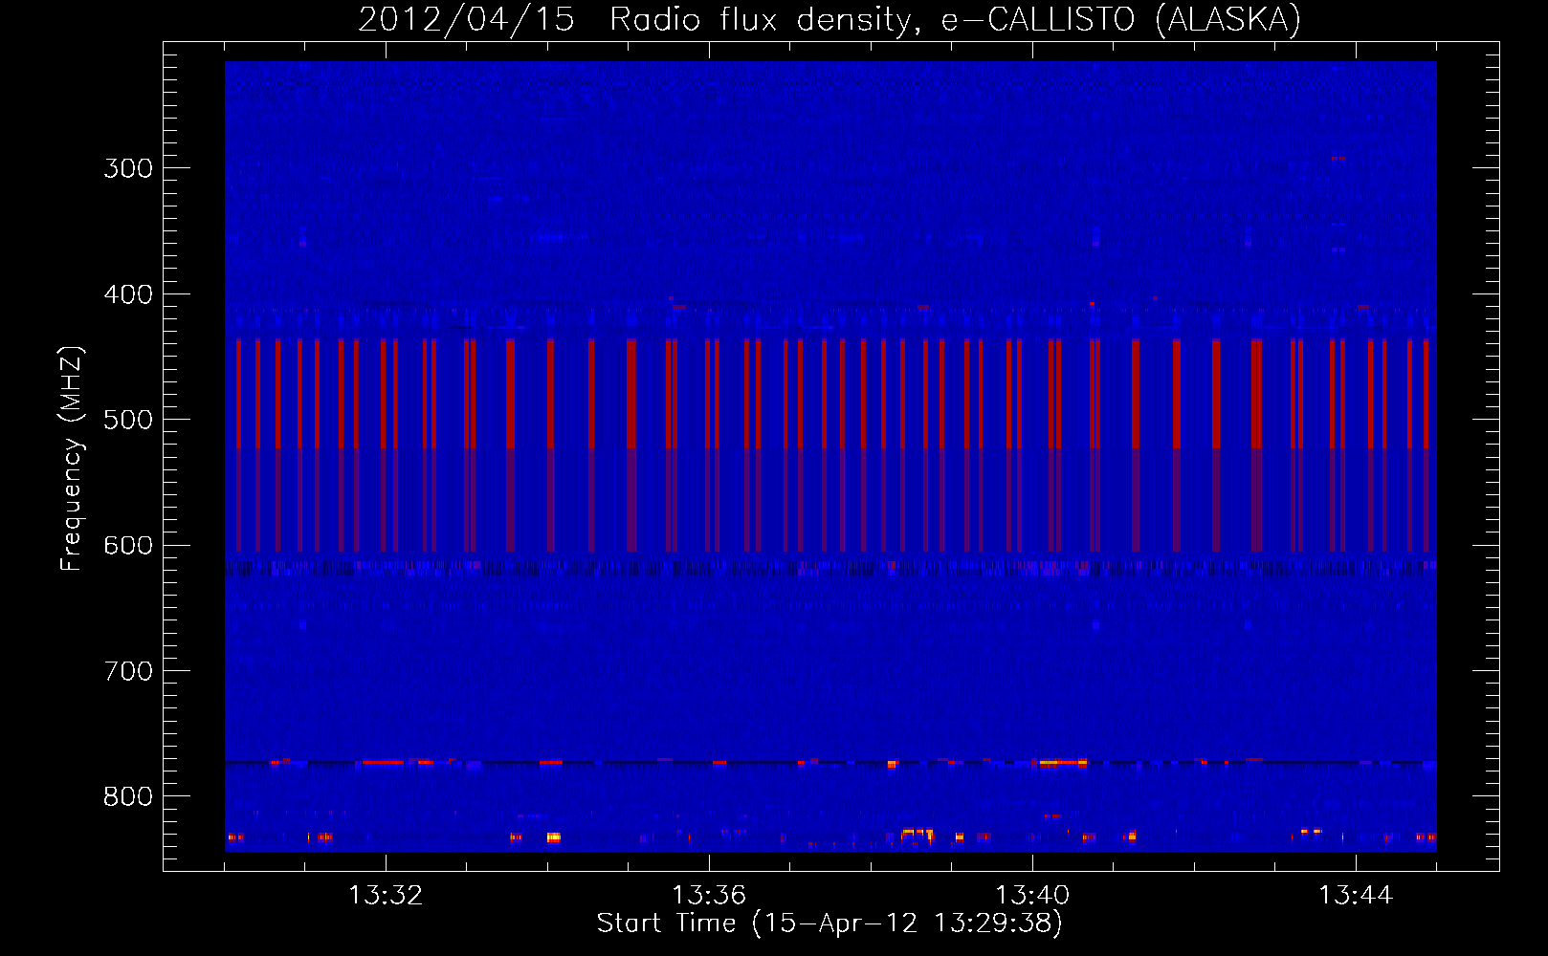Click the plot title with date 2012/04/15
Viewport: 1548px width, 956px height.
pyautogui.click(x=829, y=20)
